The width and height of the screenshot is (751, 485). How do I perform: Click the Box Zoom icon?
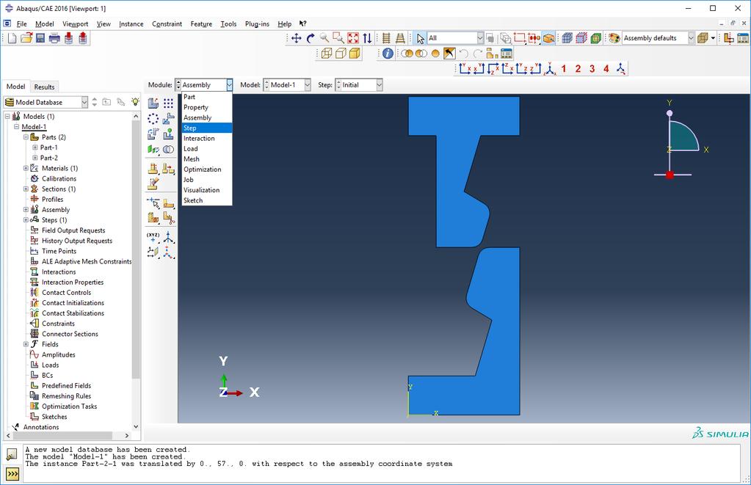click(x=338, y=38)
